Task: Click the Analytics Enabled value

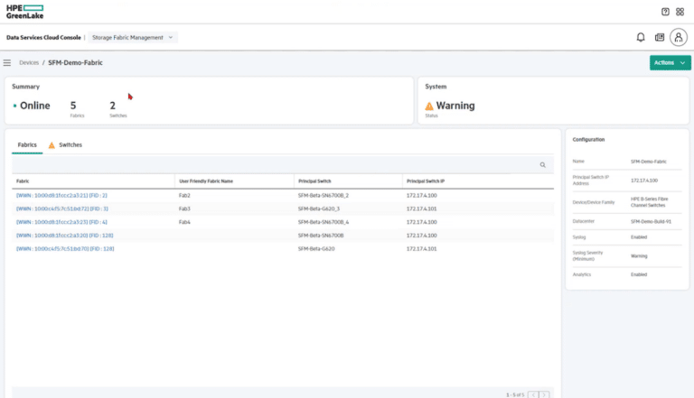Action: [x=639, y=274]
